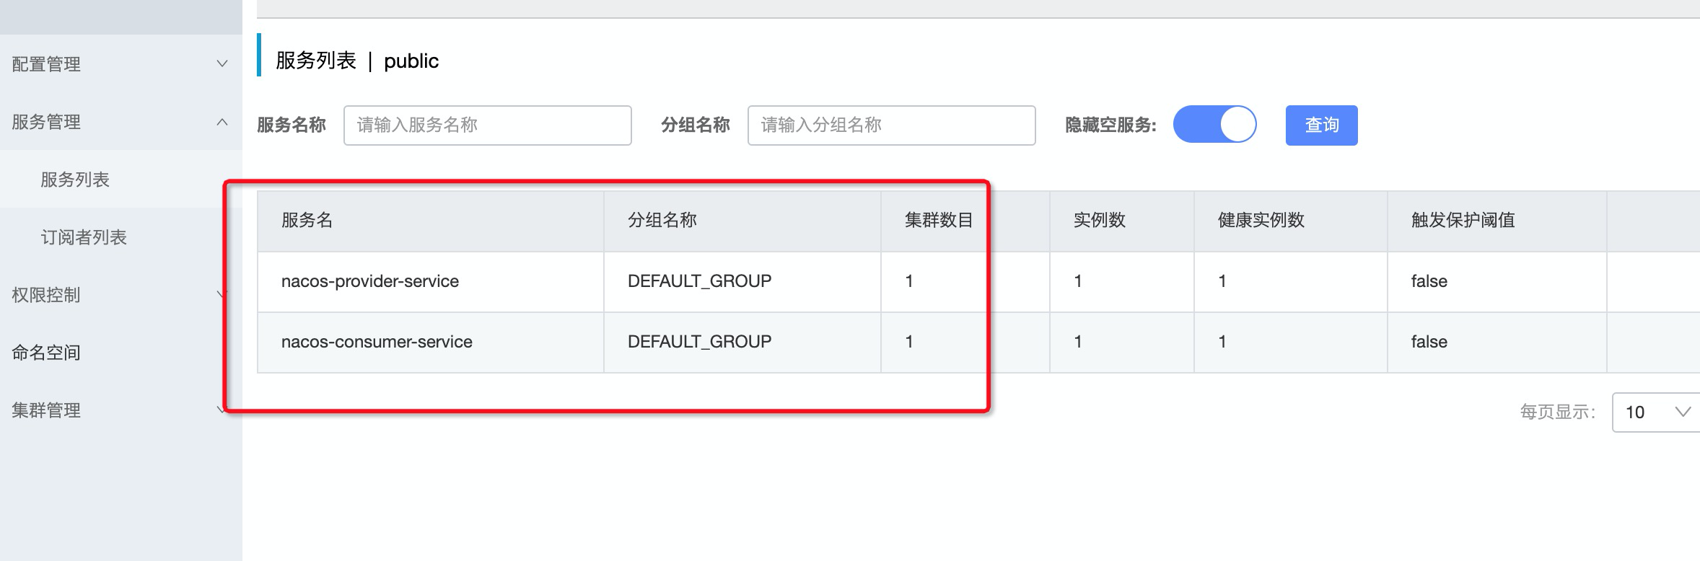1700x561 pixels.
Task: Expand the 配置管理 sidebar menu
Action: click(x=119, y=64)
